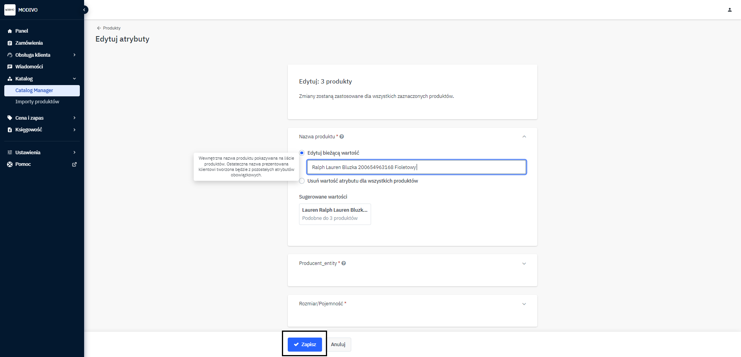Select the Edytuj bieżącą wartość radio button

coord(302,153)
